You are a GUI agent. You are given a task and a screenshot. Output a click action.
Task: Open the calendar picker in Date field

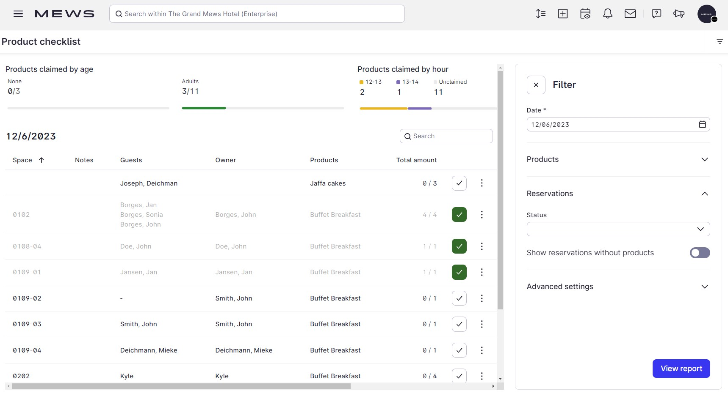[x=702, y=124]
